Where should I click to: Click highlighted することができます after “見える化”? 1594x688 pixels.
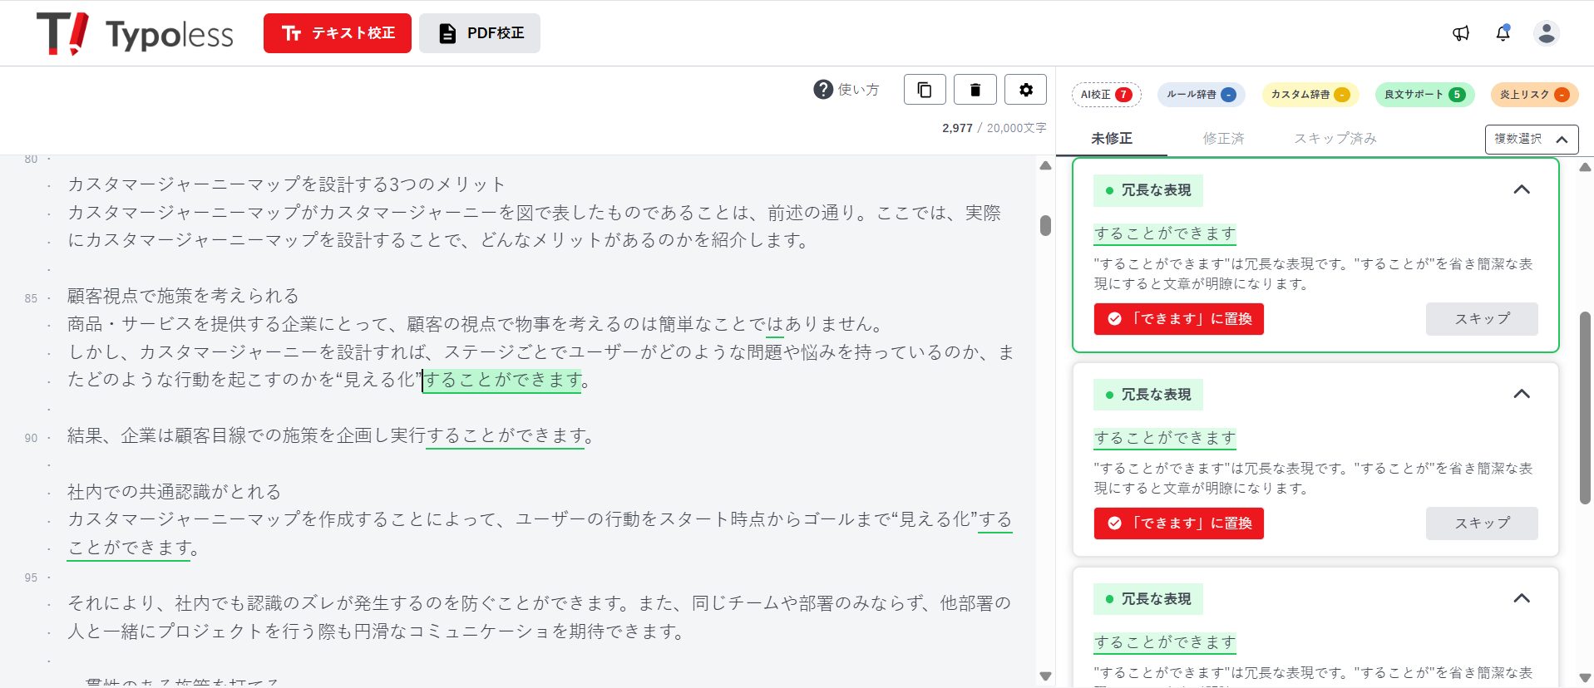(502, 381)
